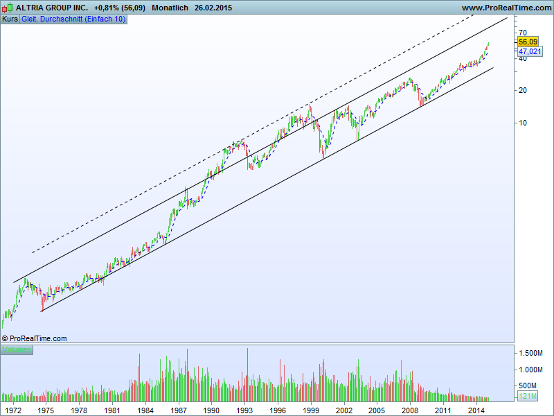The height and width of the screenshot is (416, 554).
Task: Click the 2014 marker on the time axis
Action: [475, 410]
